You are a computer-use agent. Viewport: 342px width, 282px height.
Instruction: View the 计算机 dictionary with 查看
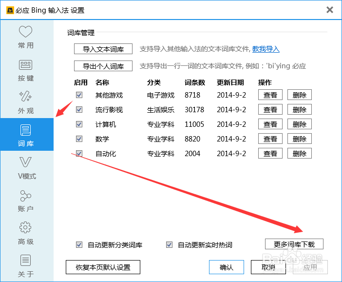pos(270,124)
